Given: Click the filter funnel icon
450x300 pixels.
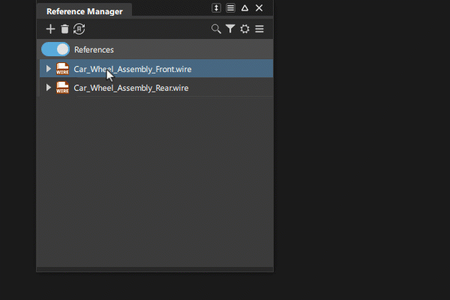Looking at the screenshot, I should [x=230, y=29].
